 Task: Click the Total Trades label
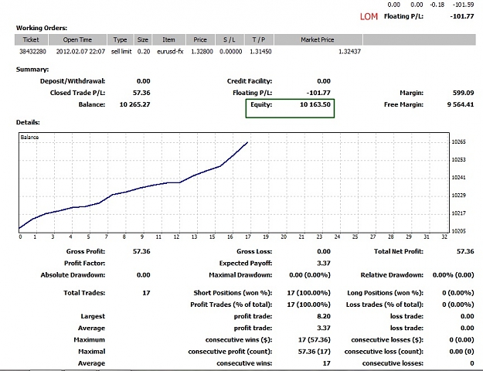[84, 293]
